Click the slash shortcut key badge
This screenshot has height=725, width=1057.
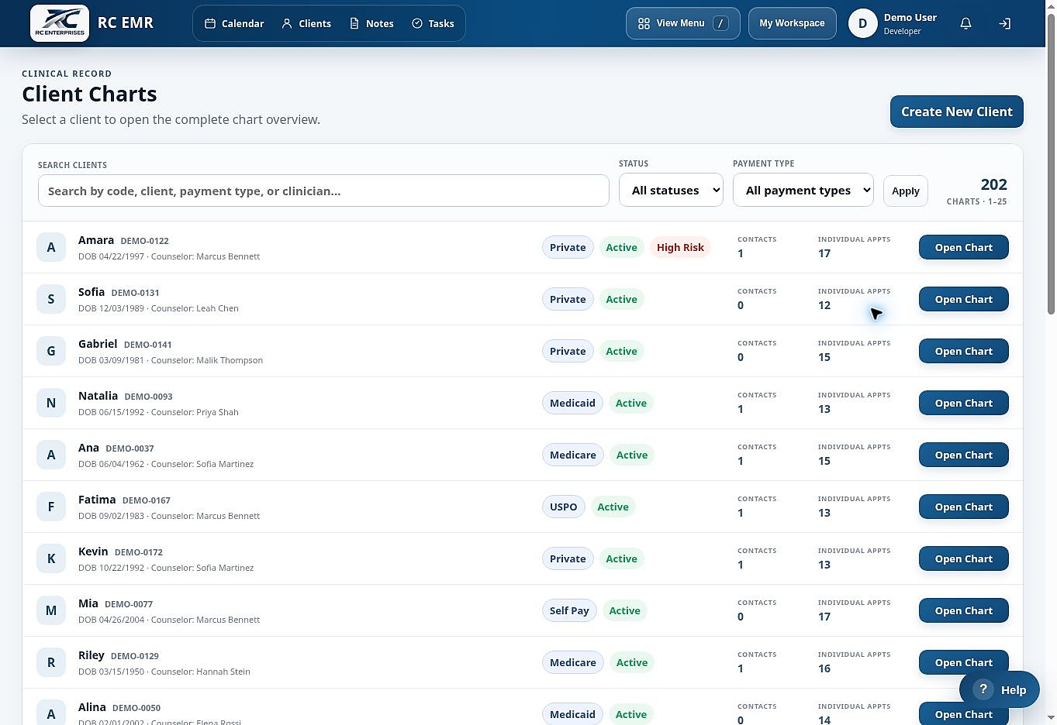tap(720, 23)
